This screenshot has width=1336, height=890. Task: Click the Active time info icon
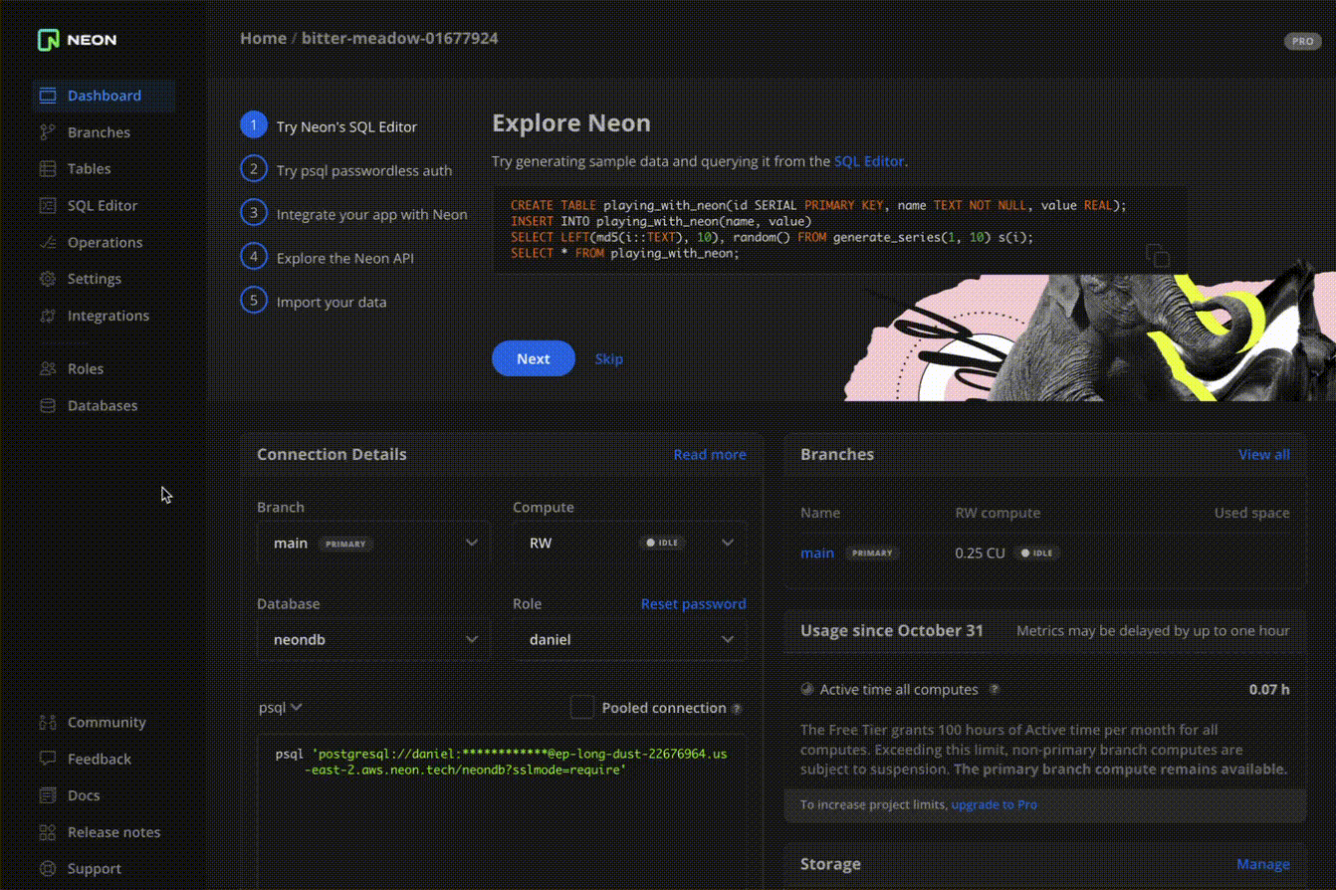pyautogui.click(x=994, y=689)
